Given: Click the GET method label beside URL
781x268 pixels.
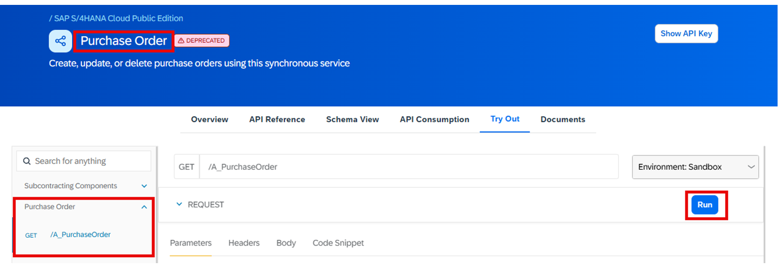Looking at the screenshot, I should click(x=186, y=167).
